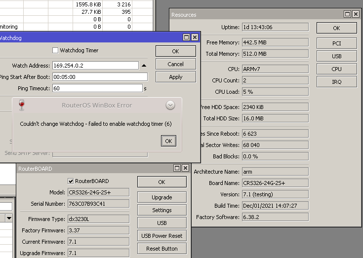Select Board Name field in Resources
Image resolution: width=363 pixels, height=258 pixels.
(275, 183)
